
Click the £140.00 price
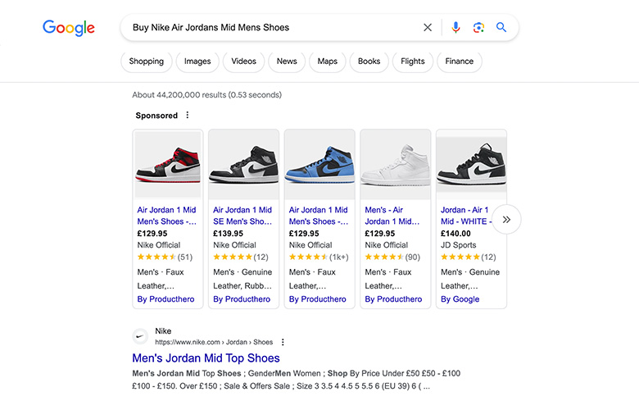point(455,234)
